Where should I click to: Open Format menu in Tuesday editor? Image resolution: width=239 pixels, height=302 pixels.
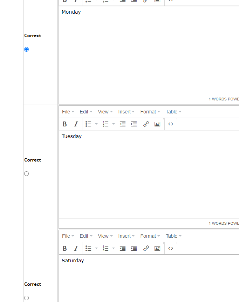[x=150, y=112]
